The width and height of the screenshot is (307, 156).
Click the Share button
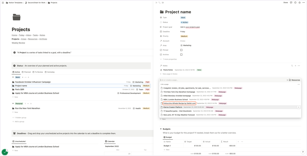(x=286, y=3)
